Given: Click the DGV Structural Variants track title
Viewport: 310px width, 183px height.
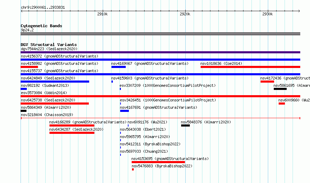Looking at the screenshot, I should [x=49, y=45].
